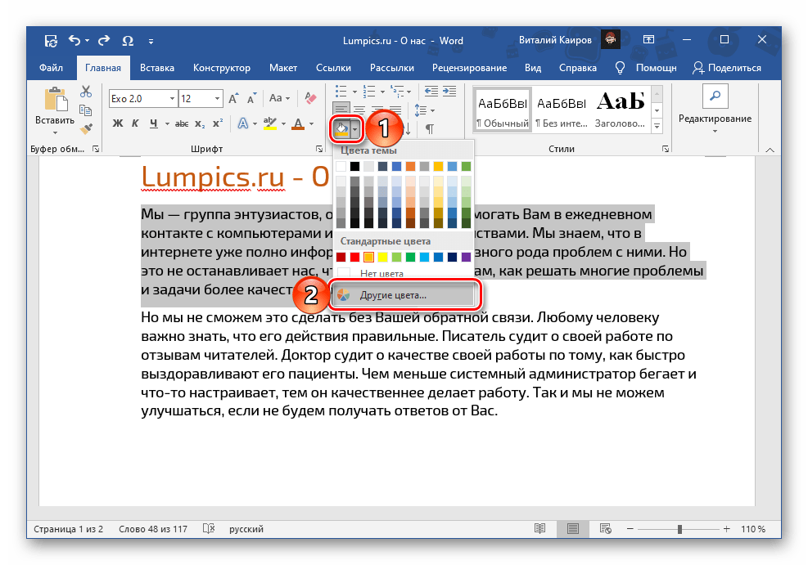
Task: Customize quick access toolbar dropdown
Action: (151, 41)
